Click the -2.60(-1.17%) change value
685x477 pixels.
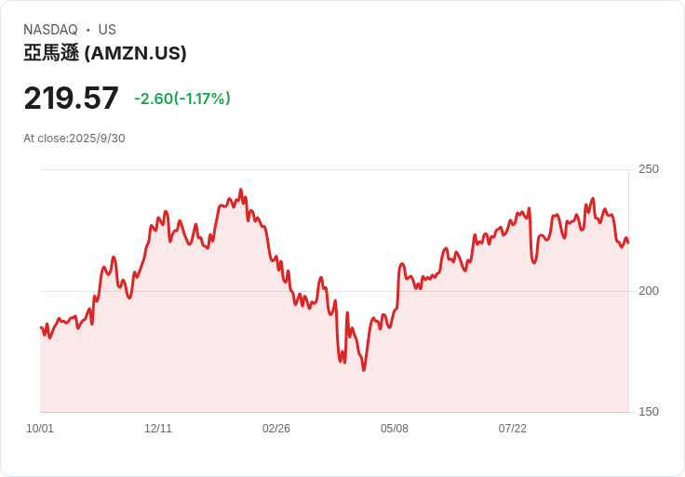182,99
